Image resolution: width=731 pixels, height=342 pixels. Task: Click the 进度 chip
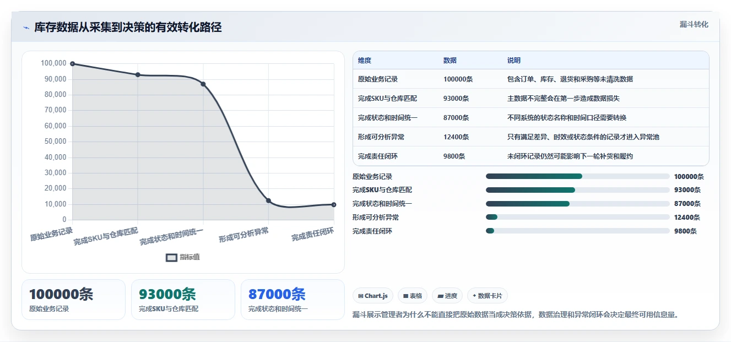tap(447, 296)
